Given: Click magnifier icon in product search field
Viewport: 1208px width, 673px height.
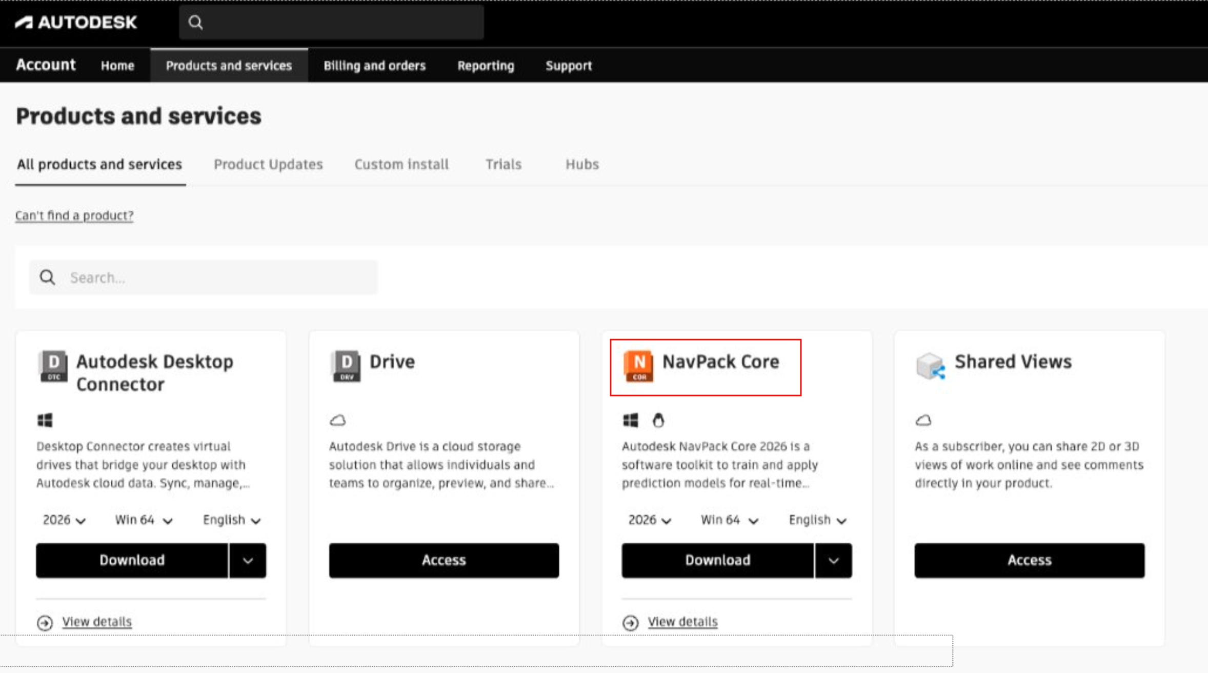Looking at the screenshot, I should [x=47, y=278].
